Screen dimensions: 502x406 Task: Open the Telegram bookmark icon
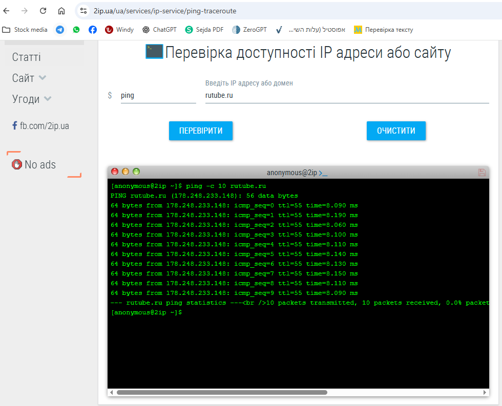tap(60, 30)
